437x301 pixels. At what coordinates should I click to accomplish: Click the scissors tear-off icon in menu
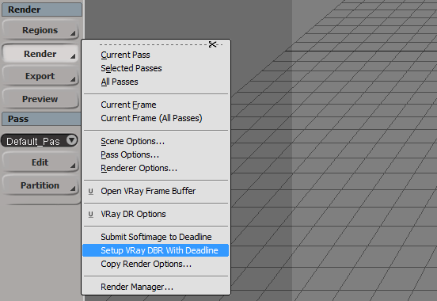(x=213, y=44)
